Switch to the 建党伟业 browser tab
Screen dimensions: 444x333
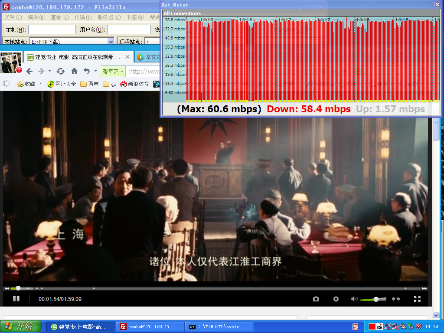(79, 57)
